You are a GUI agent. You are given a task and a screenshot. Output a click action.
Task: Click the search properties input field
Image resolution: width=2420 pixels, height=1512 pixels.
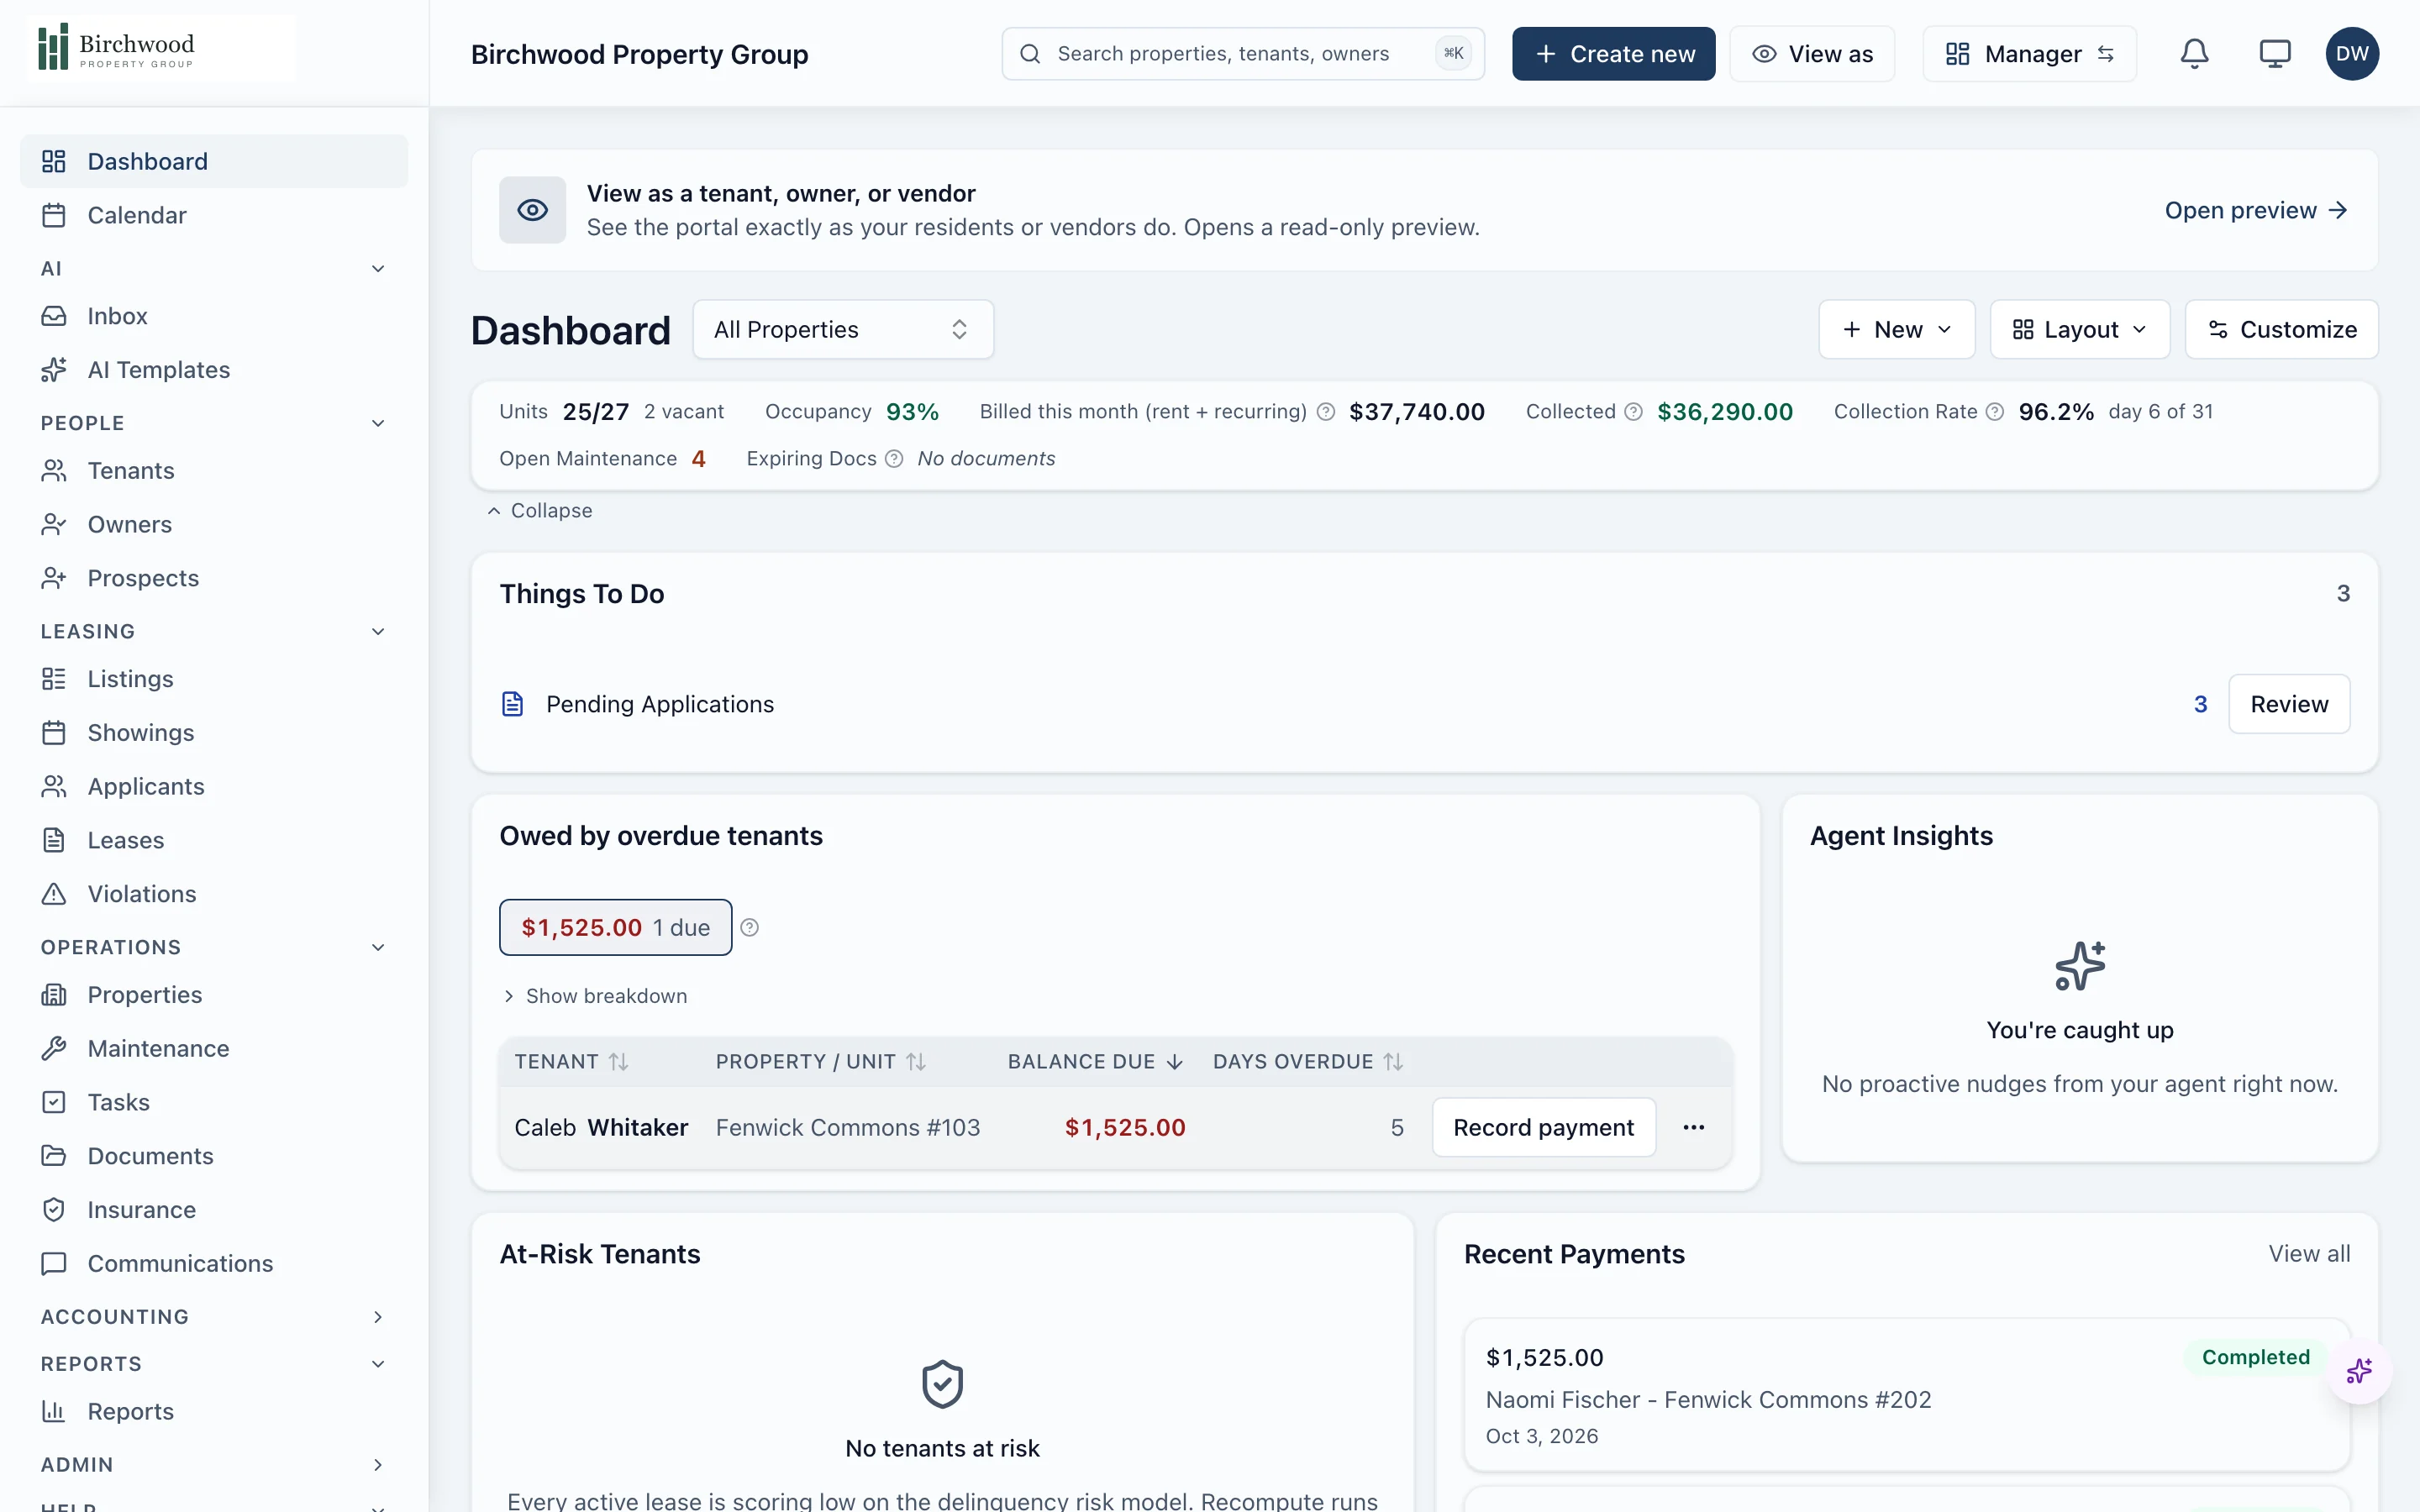point(1242,54)
